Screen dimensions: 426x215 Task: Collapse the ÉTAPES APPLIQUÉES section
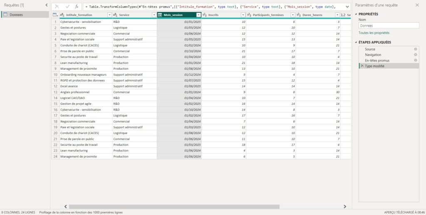(357, 42)
